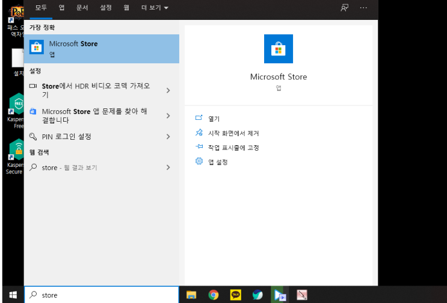
Task: Select the Kaspersky Free desktop shortcut
Action: click(16, 111)
